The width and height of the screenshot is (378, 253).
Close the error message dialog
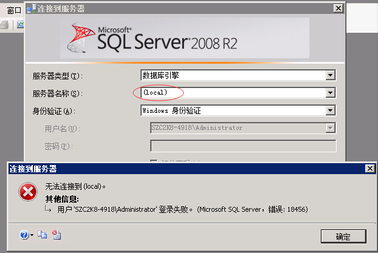point(369,169)
